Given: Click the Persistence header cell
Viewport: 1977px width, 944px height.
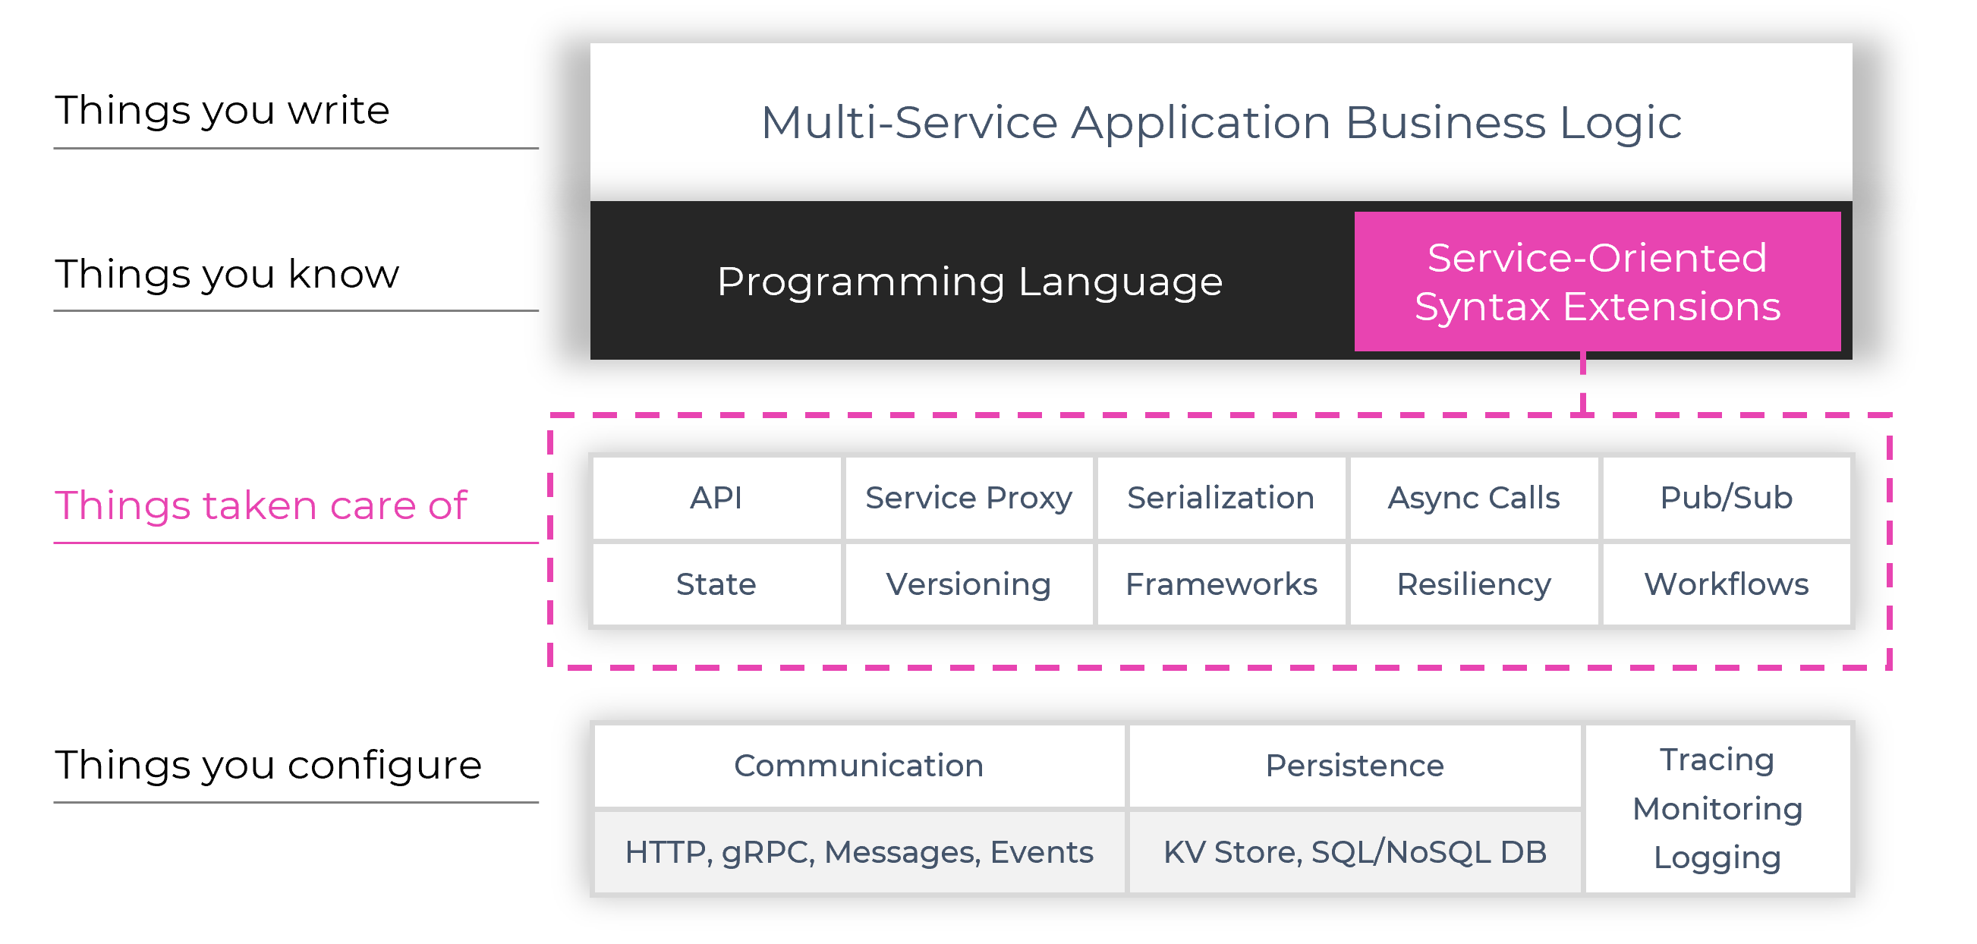Looking at the screenshot, I should pos(1355,766).
